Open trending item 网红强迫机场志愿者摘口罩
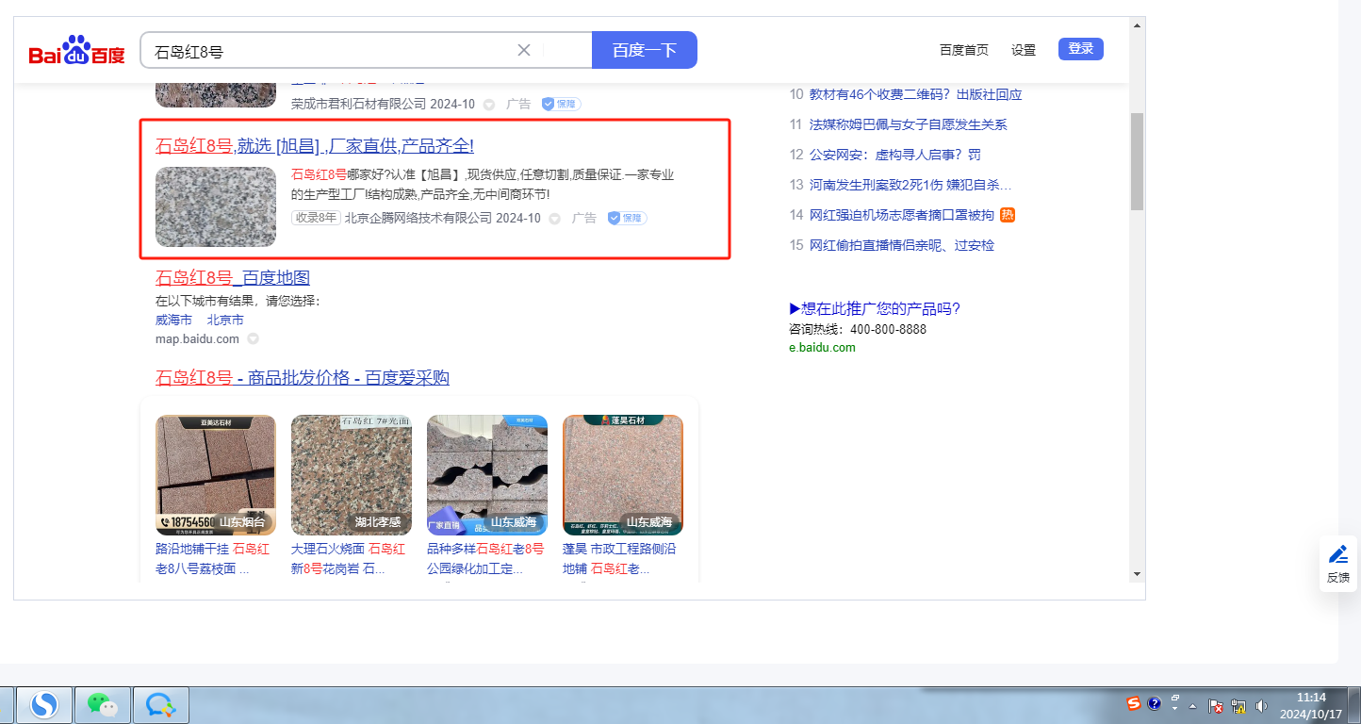This screenshot has width=1361, height=724. 902,215
